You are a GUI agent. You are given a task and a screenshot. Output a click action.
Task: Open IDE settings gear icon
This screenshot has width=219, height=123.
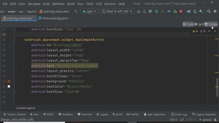215,11
